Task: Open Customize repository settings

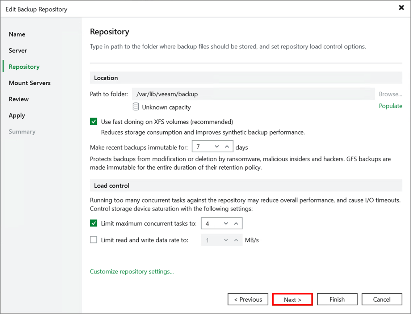Action: [132, 271]
